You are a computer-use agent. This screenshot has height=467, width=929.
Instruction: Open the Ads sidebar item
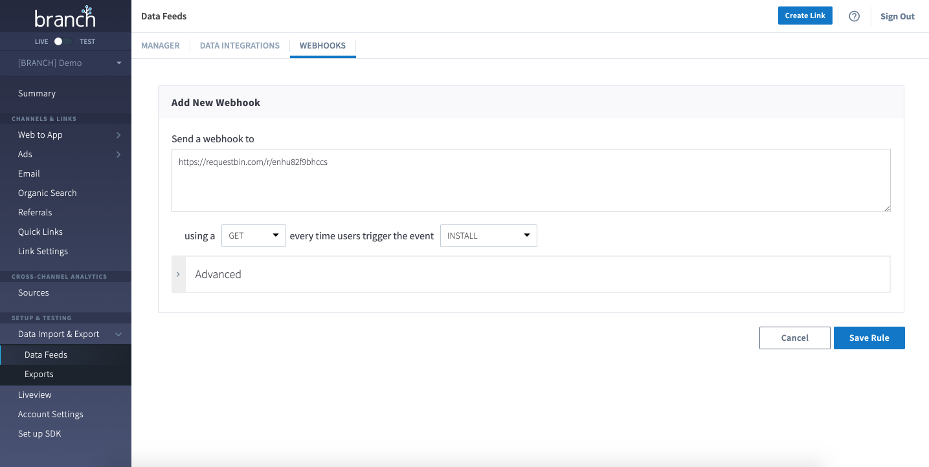(x=25, y=155)
